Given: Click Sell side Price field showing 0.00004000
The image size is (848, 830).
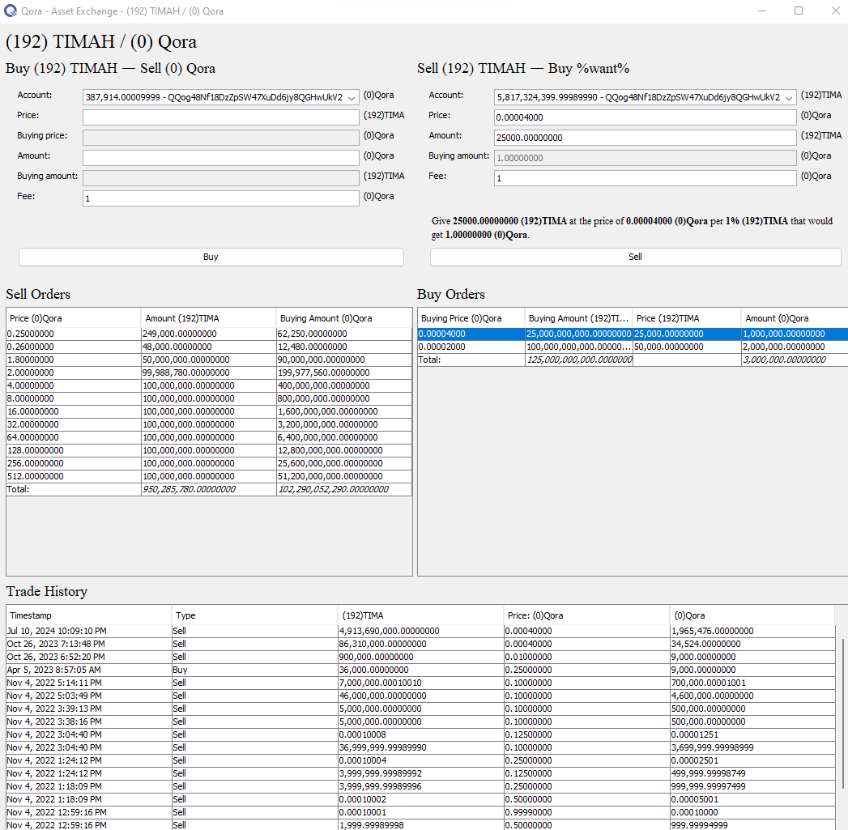Looking at the screenshot, I should (645, 117).
